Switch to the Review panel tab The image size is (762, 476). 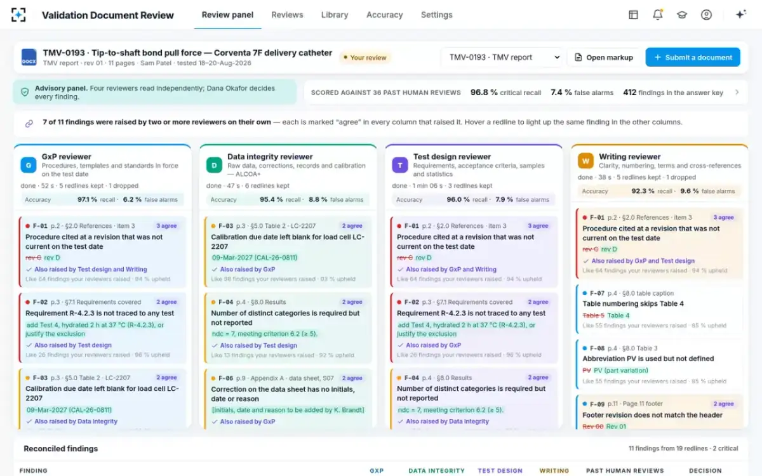pos(227,15)
